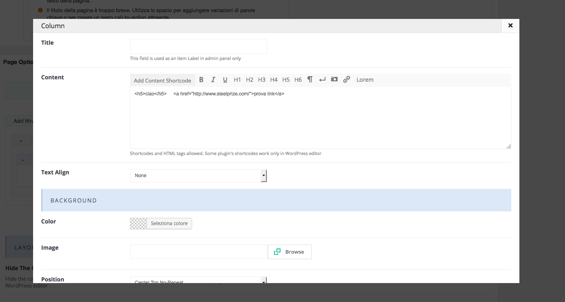Click the BACKGROUND section header
The image size is (565, 302).
(x=276, y=200)
